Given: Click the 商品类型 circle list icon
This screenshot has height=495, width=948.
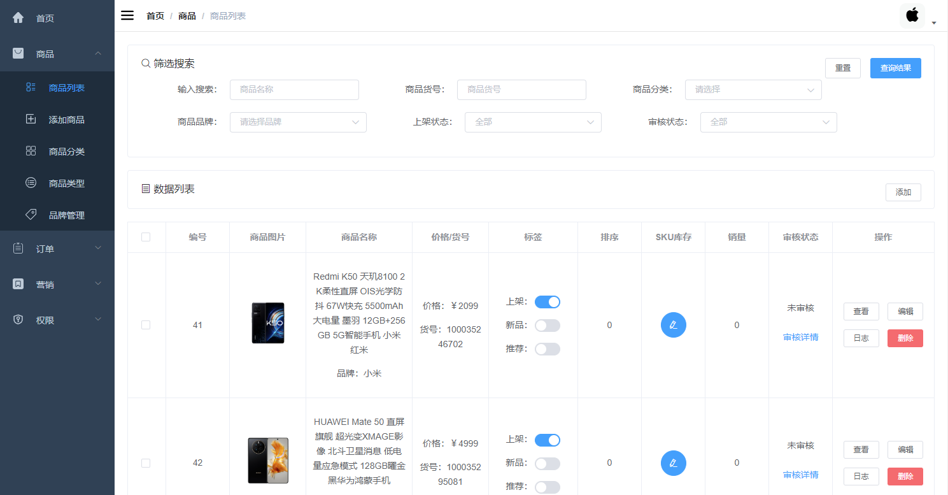Looking at the screenshot, I should pyautogui.click(x=31, y=183).
